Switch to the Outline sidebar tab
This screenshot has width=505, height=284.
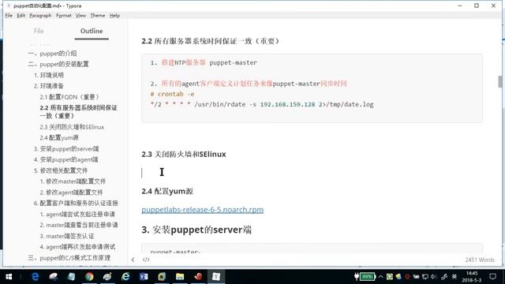[x=92, y=31]
